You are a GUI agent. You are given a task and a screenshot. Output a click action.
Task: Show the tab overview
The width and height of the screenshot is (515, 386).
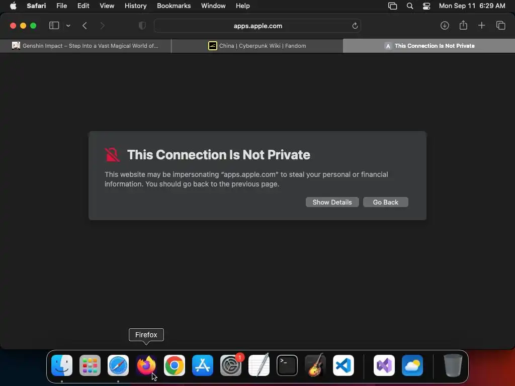point(500,26)
